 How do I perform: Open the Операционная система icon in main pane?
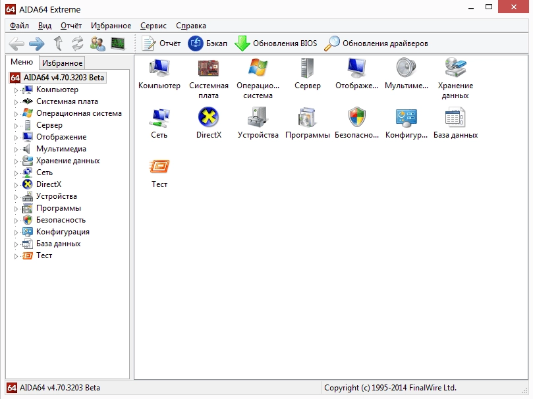tap(258, 67)
